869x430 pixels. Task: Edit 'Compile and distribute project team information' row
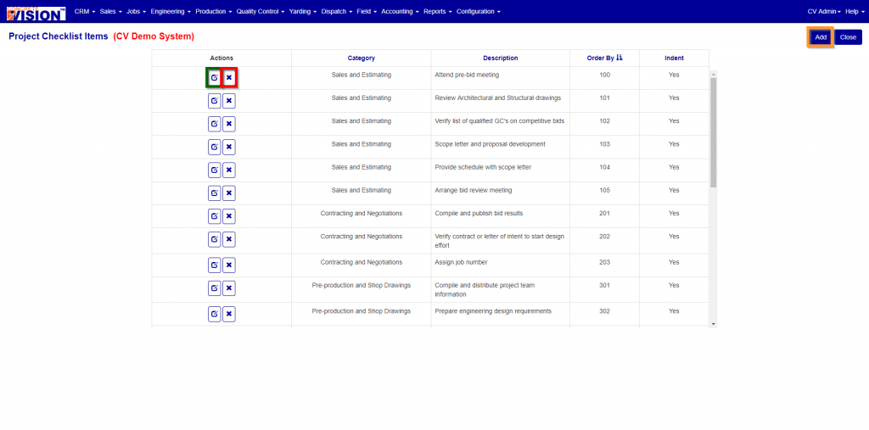pos(215,288)
